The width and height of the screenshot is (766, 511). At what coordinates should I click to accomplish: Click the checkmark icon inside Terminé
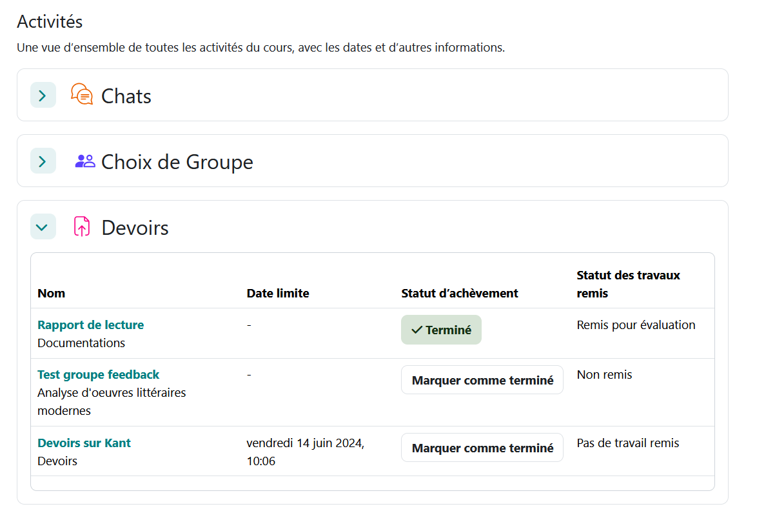417,330
